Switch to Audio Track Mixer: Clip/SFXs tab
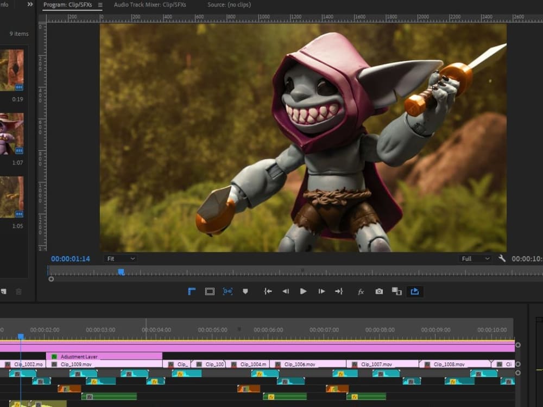Viewport: 543px width, 407px height. [150, 5]
